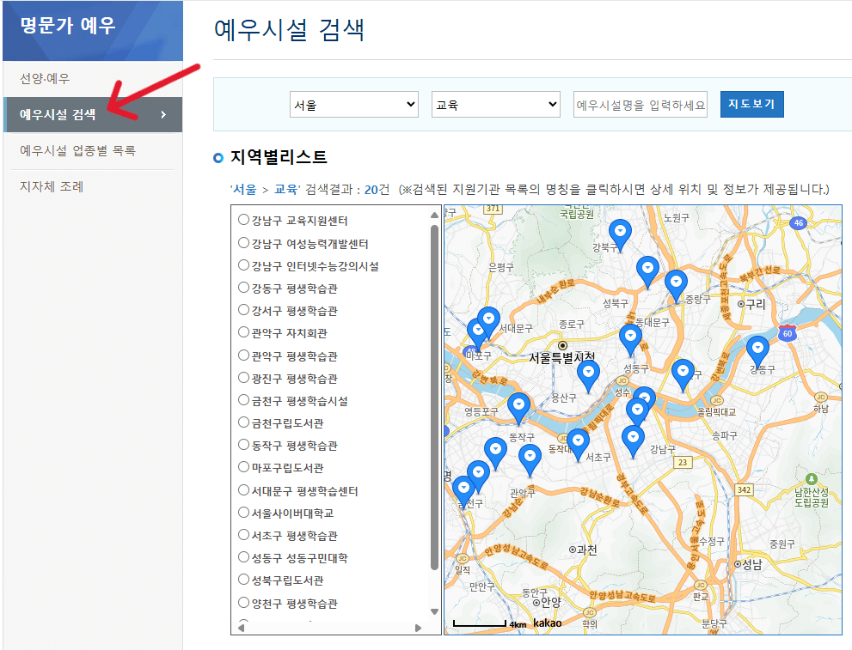
Task: Click the facility name input field
Action: point(640,104)
